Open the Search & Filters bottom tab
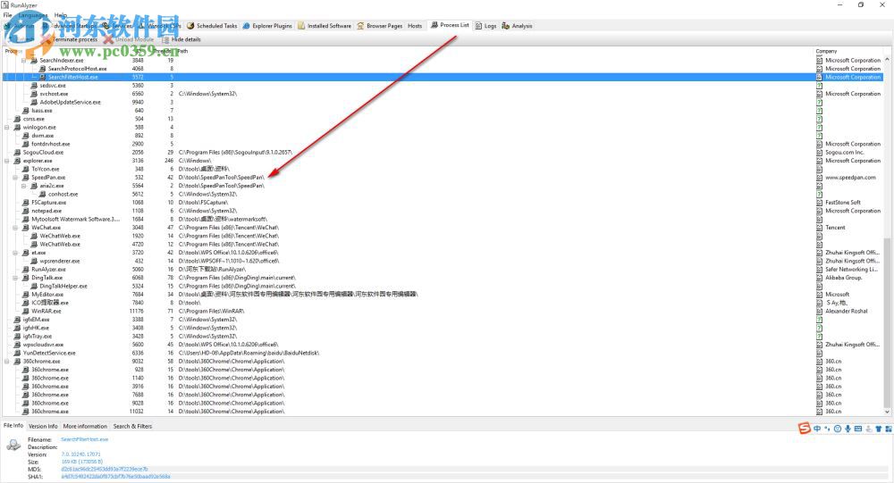894x483 pixels. point(132,426)
